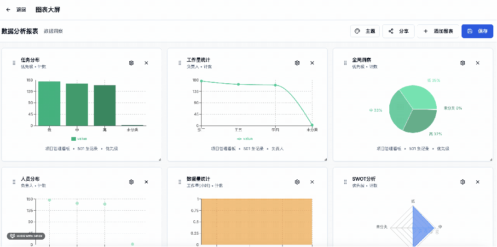Image resolution: width=497 pixels, height=247 pixels.
Task: Click the 分享 share button
Action: click(399, 31)
